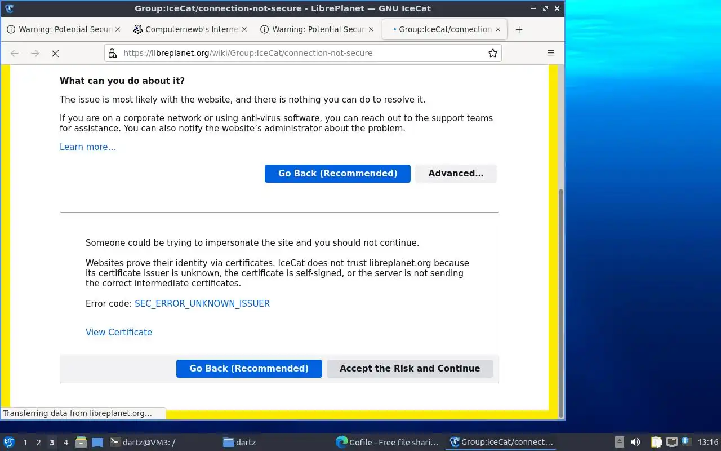Click the 13:16 clock
The height and width of the screenshot is (451, 721).
(708, 443)
